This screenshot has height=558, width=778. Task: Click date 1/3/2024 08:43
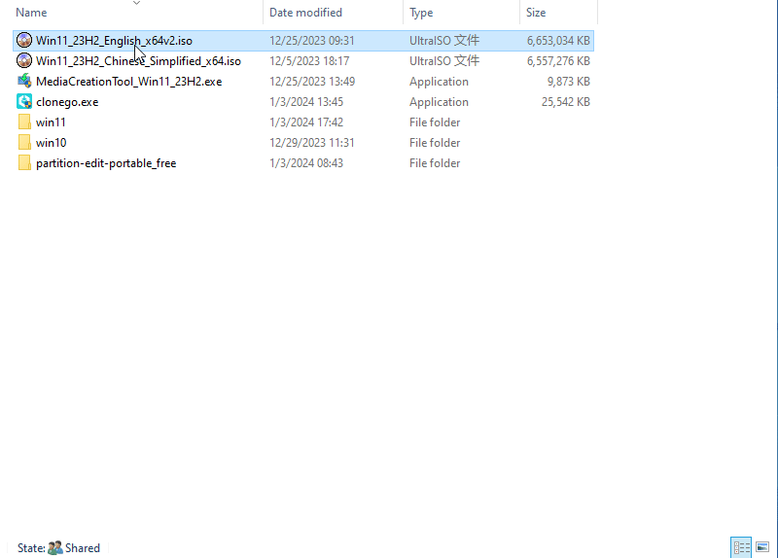click(x=306, y=162)
